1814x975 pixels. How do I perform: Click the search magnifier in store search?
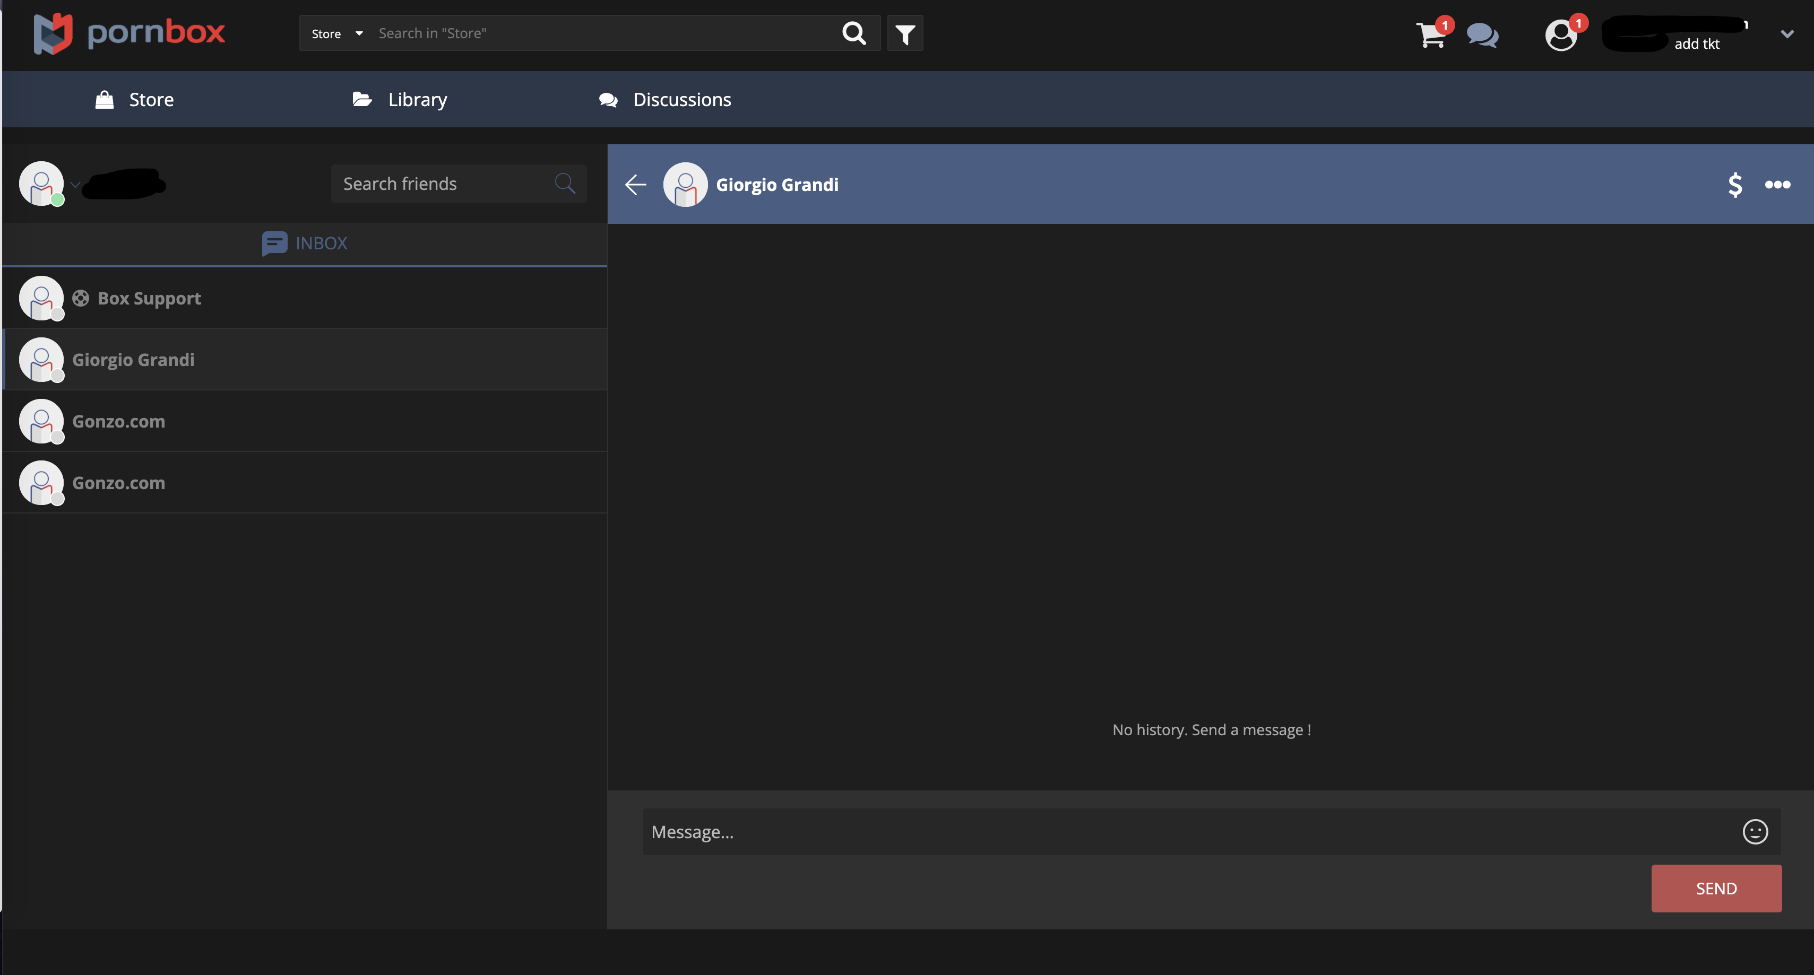point(853,33)
